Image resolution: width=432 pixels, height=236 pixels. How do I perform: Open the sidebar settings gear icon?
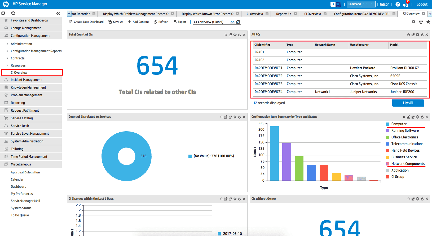3,13
